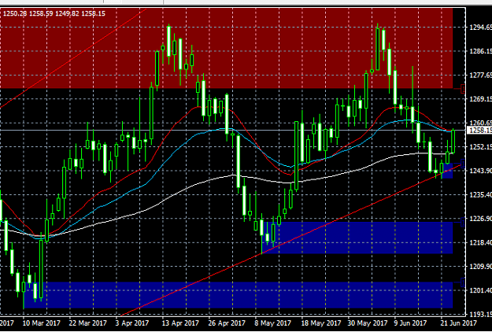Select the 1235.40 price axis label

point(480,194)
